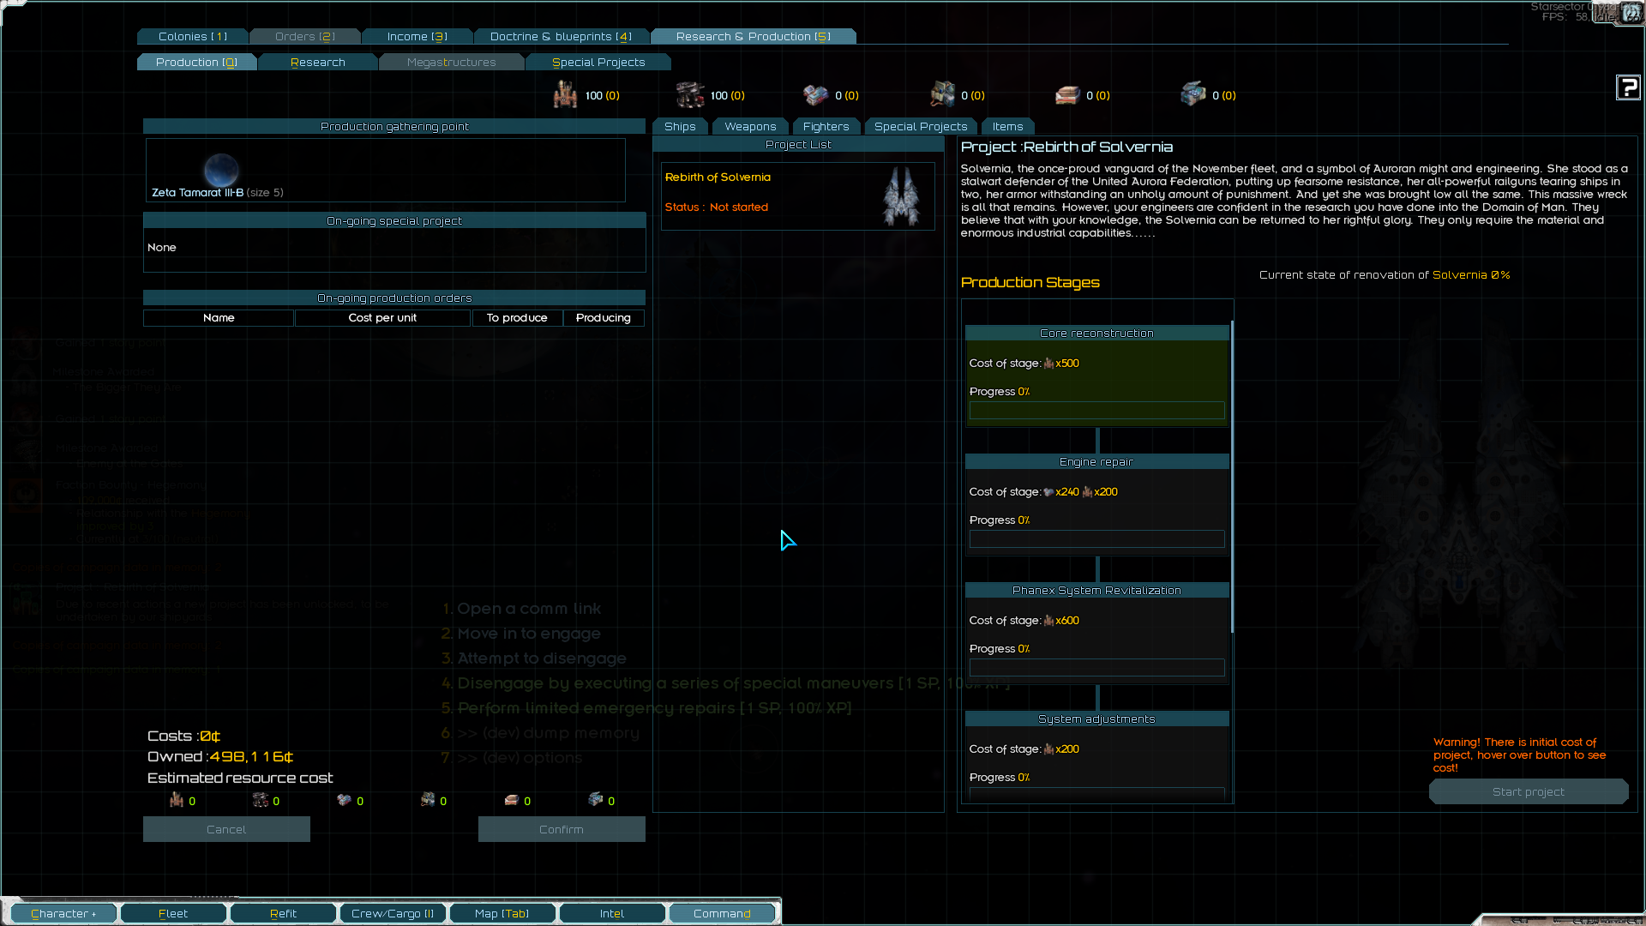This screenshot has height=926, width=1646.
Task: Show the Items list tab
Action: (x=1008, y=126)
